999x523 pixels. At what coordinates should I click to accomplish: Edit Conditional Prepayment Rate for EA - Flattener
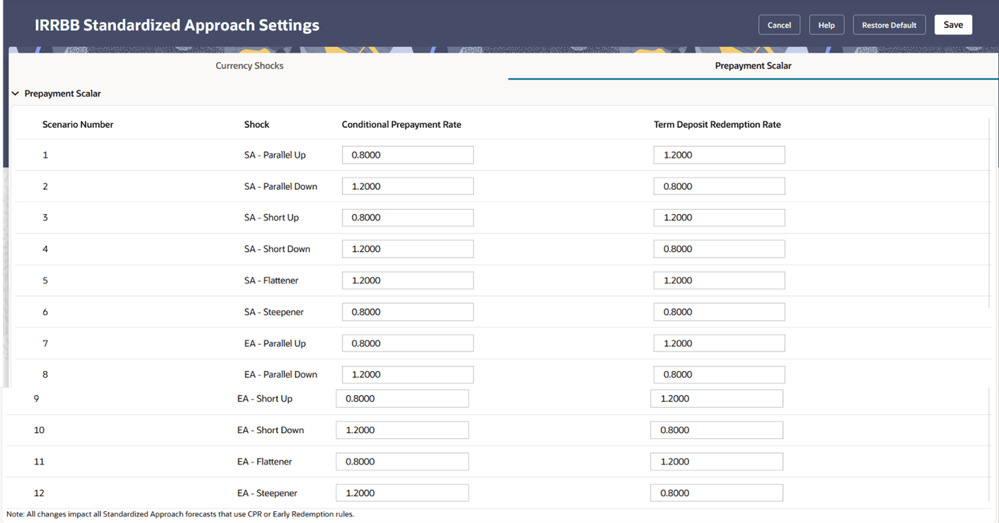tap(402, 462)
